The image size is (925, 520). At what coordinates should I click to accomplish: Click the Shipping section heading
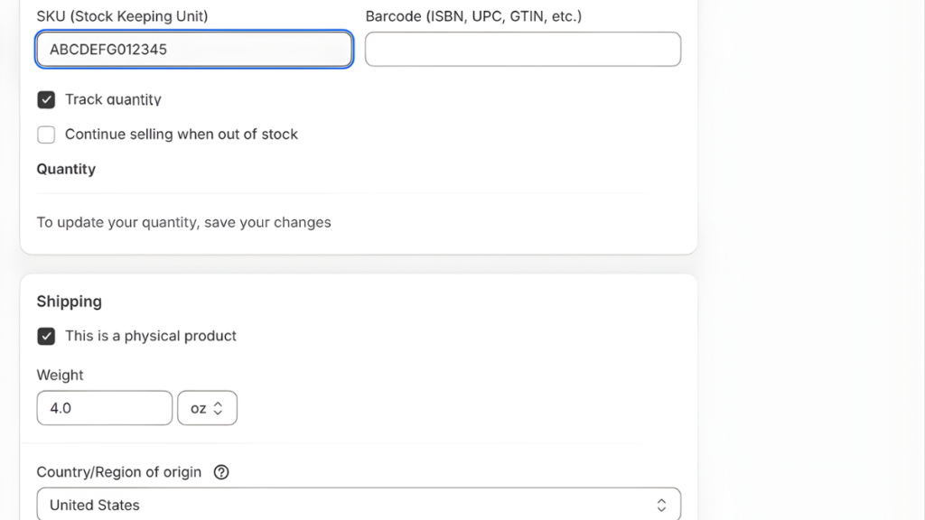click(x=69, y=302)
